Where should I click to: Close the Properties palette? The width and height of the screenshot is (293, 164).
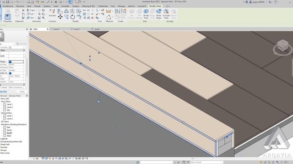[27, 29]
